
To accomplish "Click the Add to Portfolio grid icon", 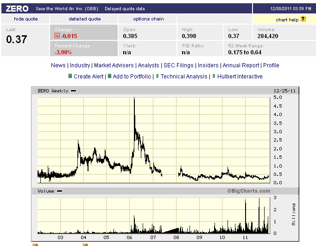I will (x=109, y=76).
